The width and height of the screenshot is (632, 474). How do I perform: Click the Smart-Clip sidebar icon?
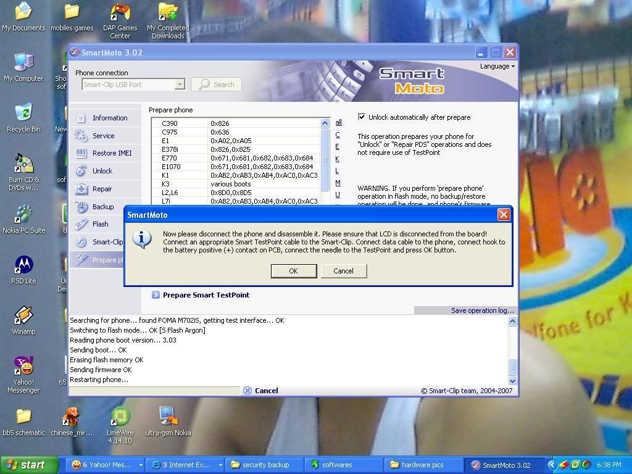point(81,242)
